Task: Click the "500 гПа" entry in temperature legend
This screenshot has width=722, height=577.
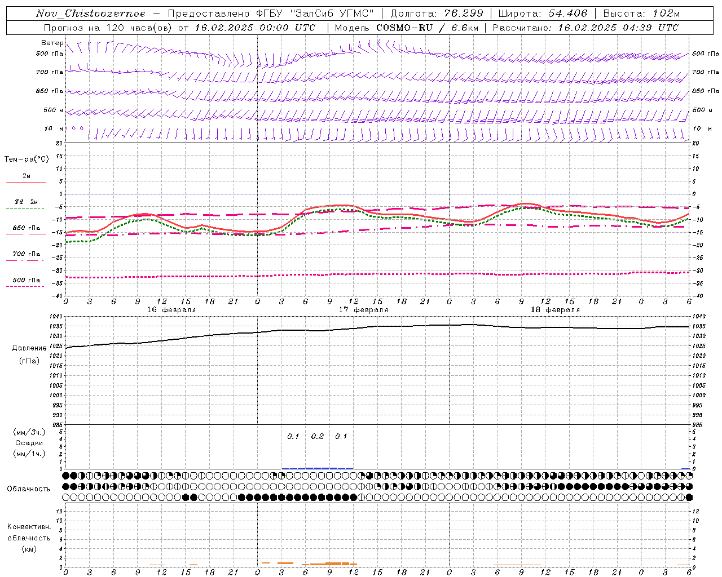Action: (x=27, y=280)
